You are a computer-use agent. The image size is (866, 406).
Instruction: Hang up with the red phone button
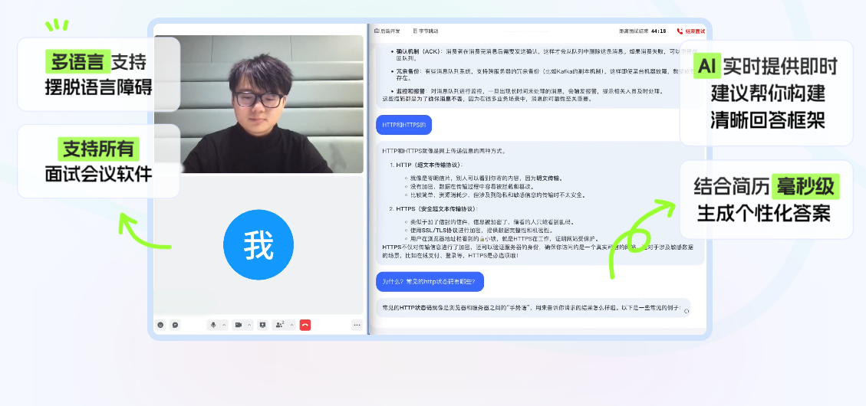click(305, 325)
